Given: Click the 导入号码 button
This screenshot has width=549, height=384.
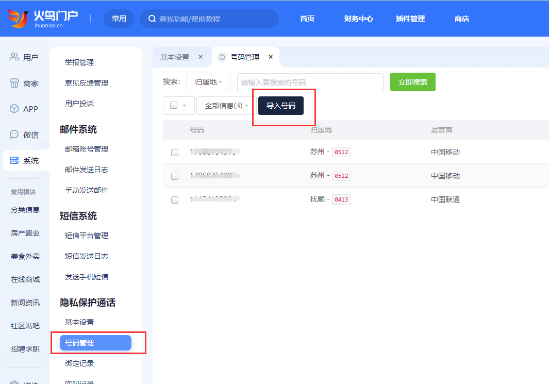Looking at the screenshot, I should click(x=281, y=106).
